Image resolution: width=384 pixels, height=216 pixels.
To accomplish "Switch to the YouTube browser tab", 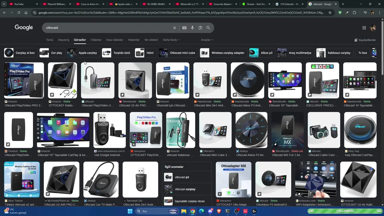I will coord(23,4).
